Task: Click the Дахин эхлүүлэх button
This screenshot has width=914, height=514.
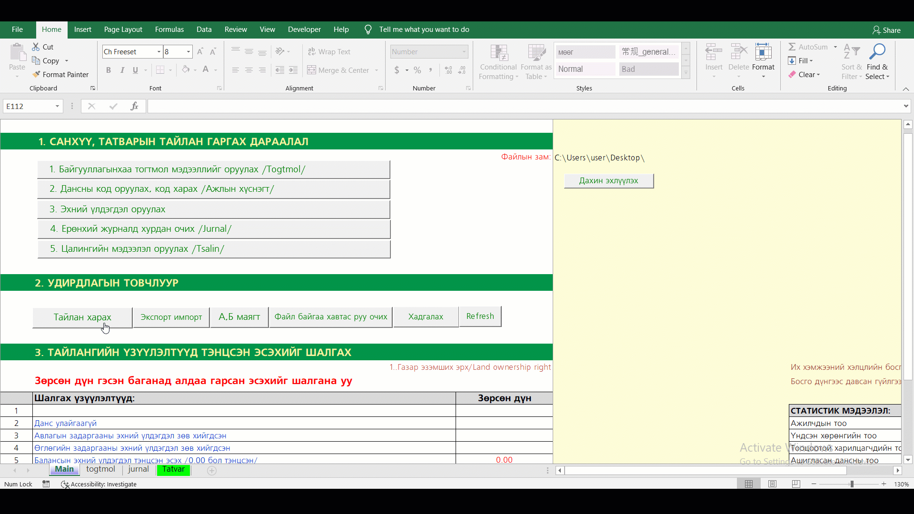Action: (x=608, y=181)
